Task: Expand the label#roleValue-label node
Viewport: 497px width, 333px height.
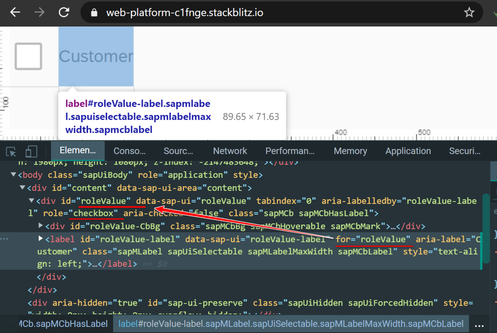Action: 40,238
